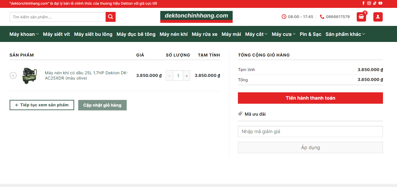The height and width of the screenshot is (187, 397).
Task: Click the Facebook icon in top bar
Action: [x=363, y=3]
